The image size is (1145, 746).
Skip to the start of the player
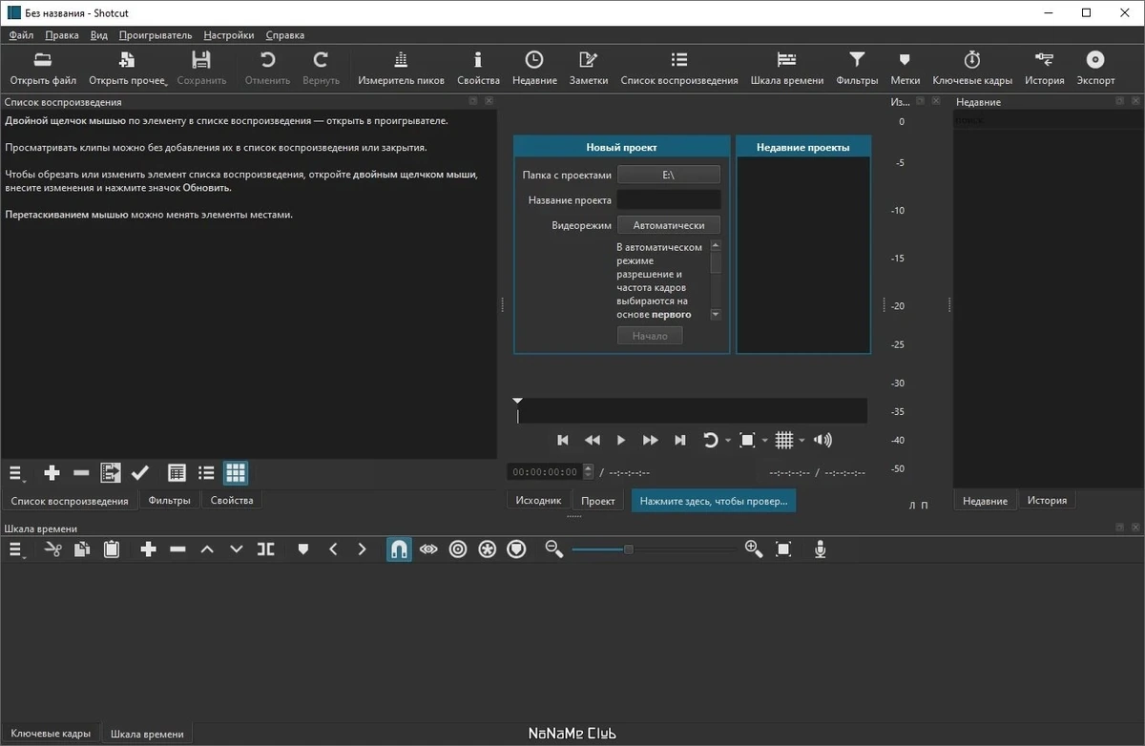click(x=563, y=440)
